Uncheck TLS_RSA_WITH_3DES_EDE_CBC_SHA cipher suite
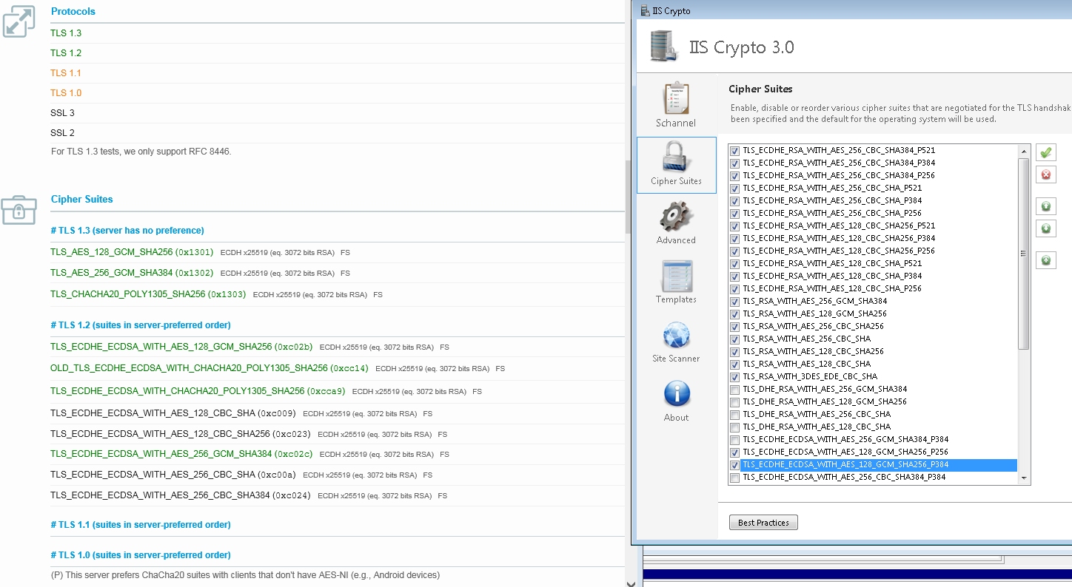 (x=734, y=376)
